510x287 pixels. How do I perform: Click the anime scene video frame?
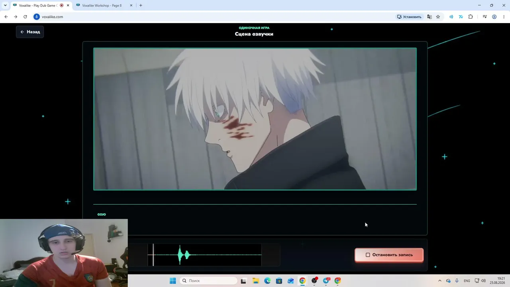(x=255, y=119)
